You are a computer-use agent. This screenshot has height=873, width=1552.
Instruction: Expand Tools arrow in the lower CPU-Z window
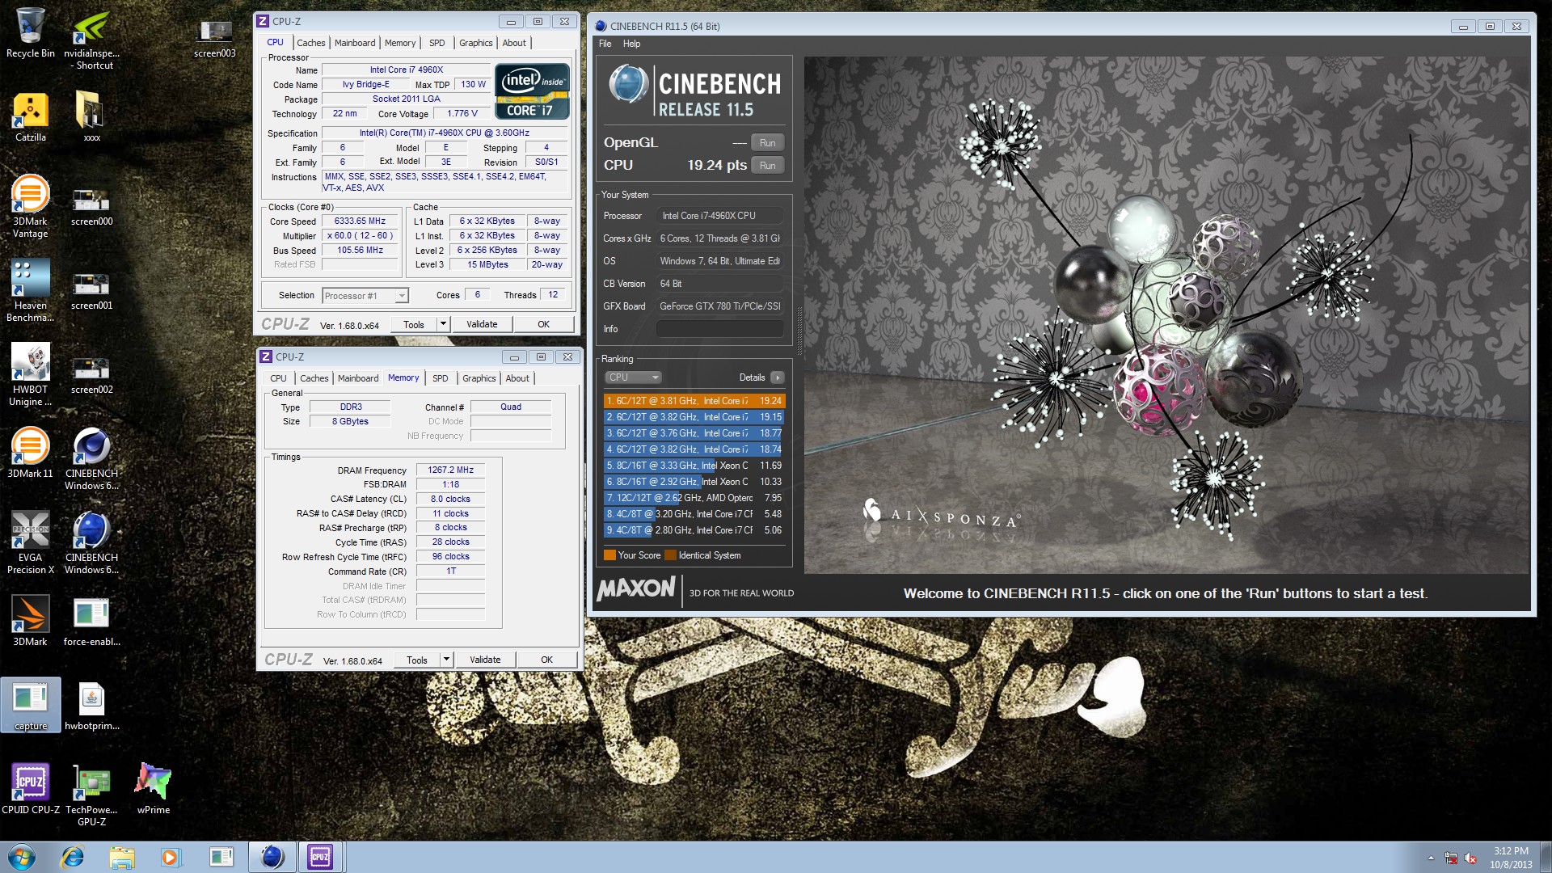[x=446, y=660]
